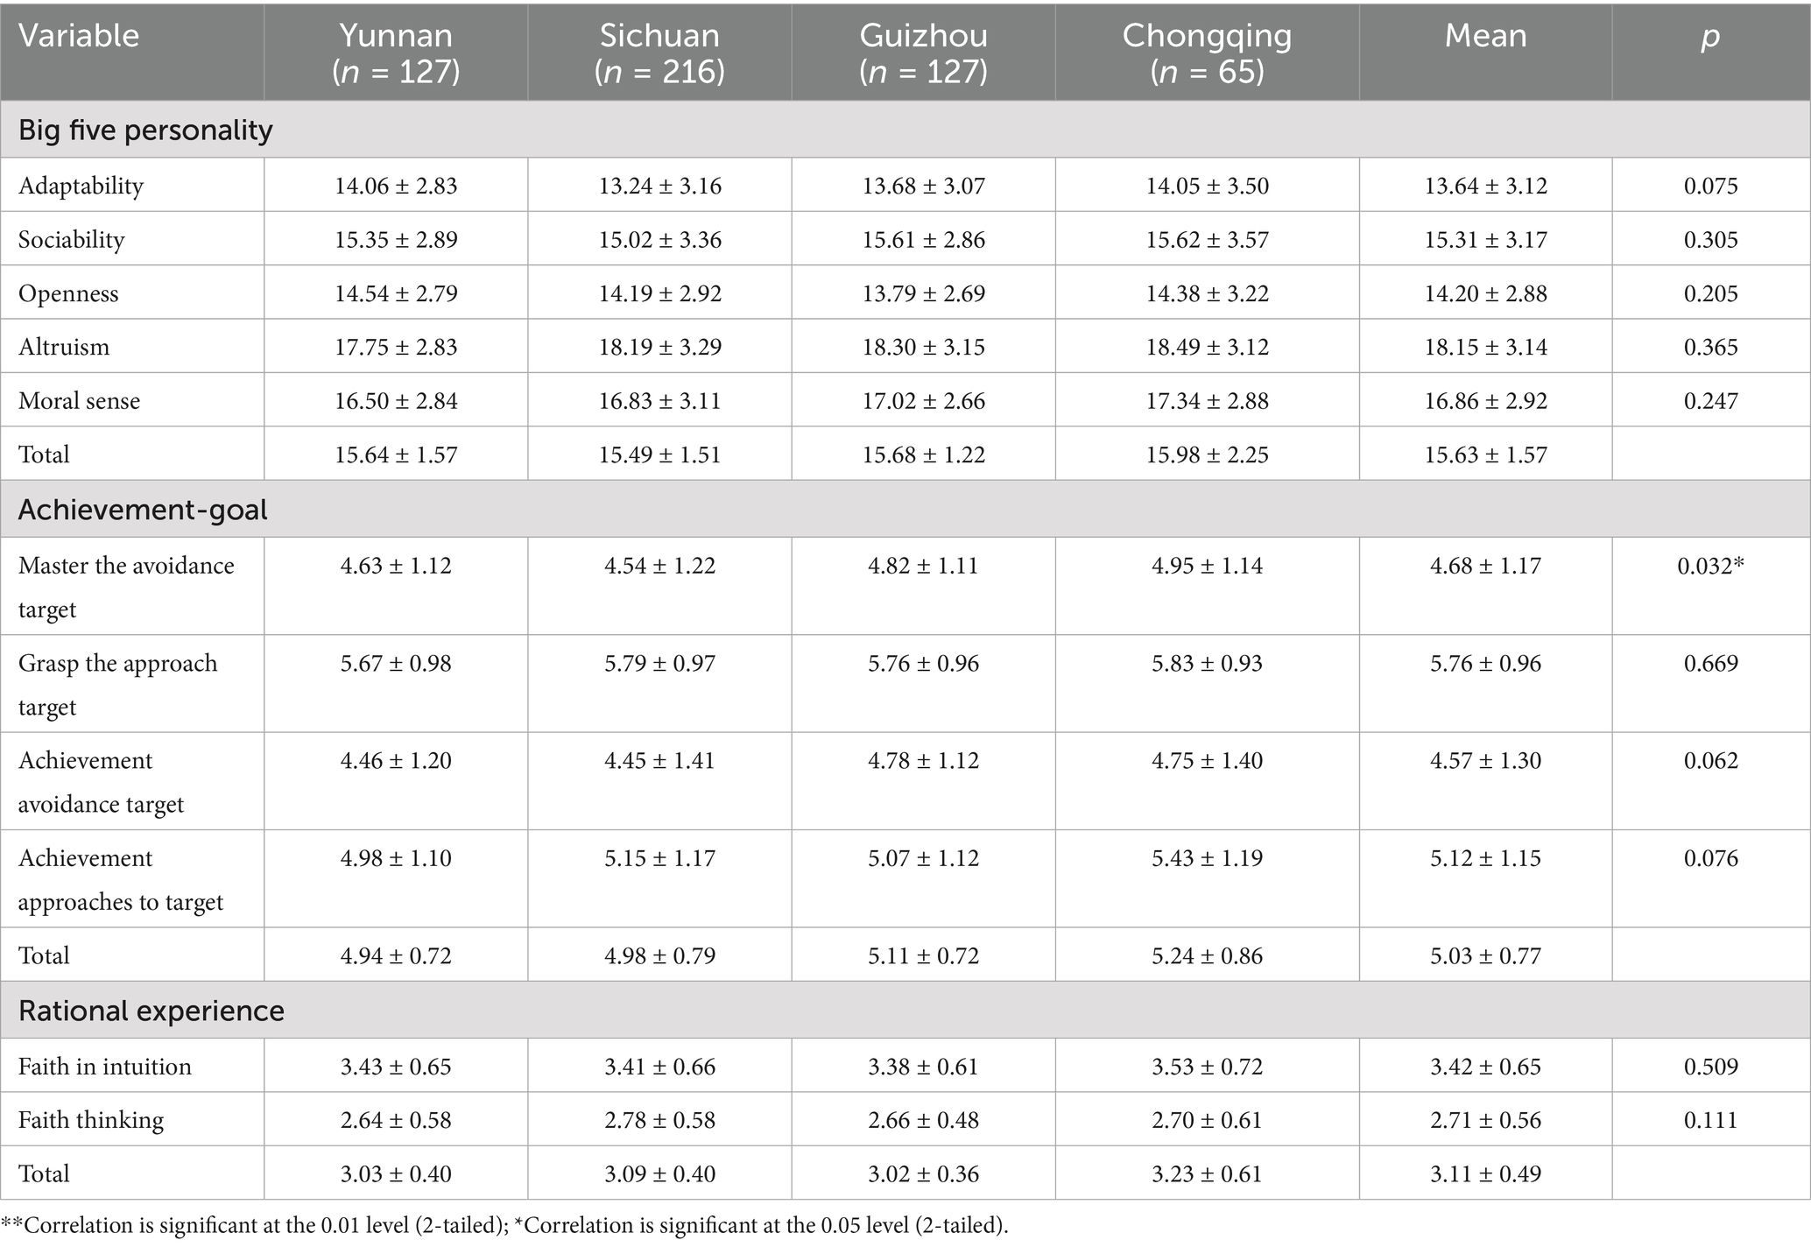Viewport: 1811px width, 1247px height.
Task: Select the Yunnan column header
Action: click(396, 52)
